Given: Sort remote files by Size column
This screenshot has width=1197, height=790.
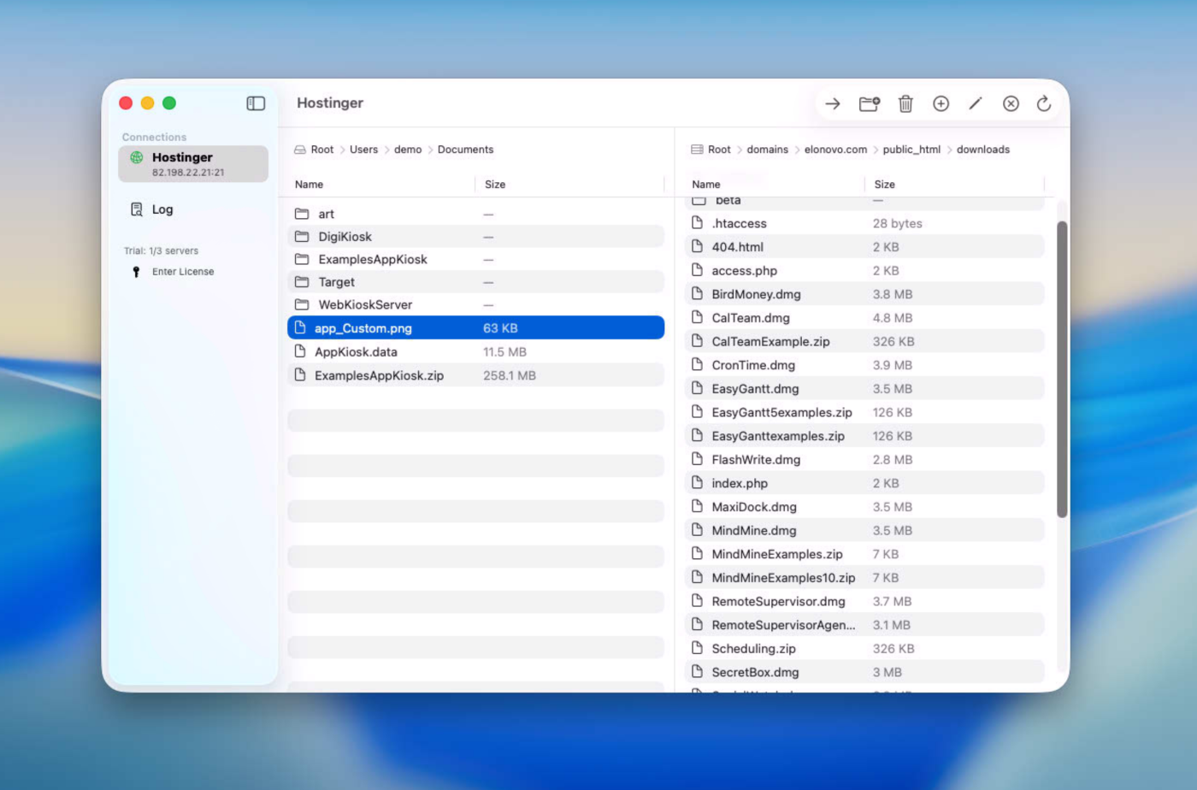Looking at the screenshot, I should point(884,185).
